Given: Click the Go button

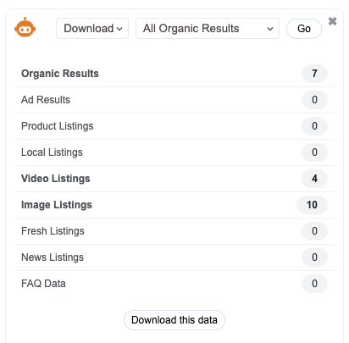Looking at the screenshot, I should (304, 29).
